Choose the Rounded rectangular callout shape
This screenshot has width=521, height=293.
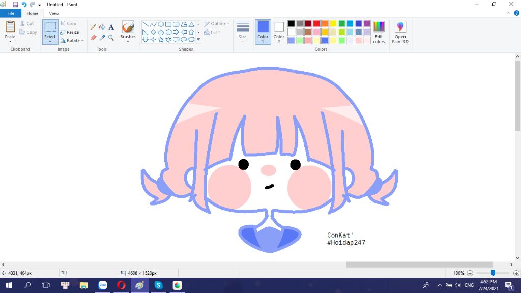tap(176, 40)
